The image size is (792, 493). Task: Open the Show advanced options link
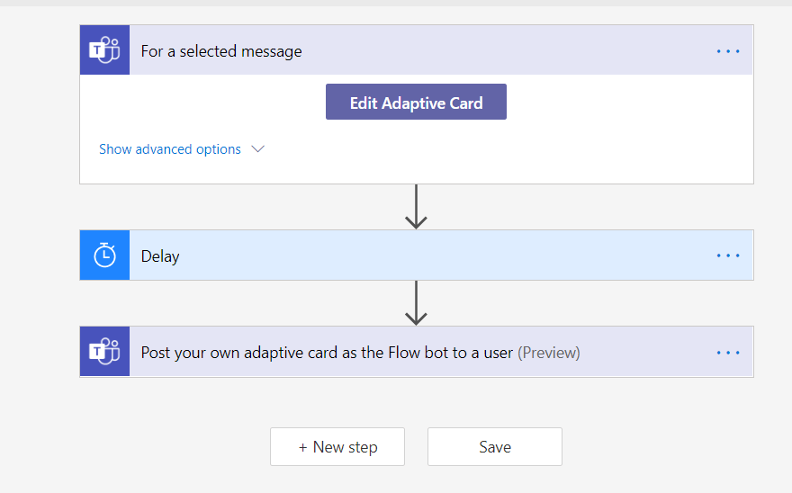tap(170, 149)
